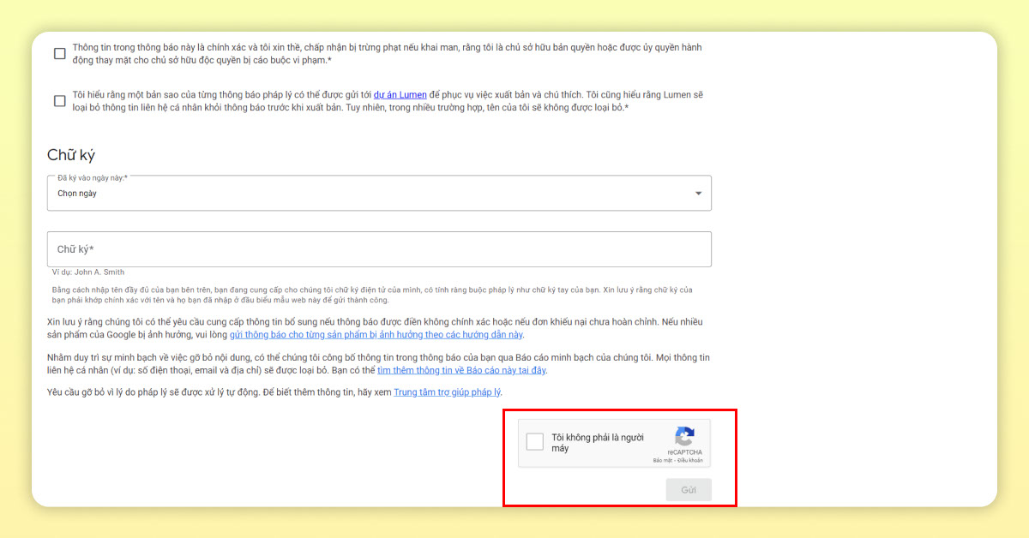Visit the "Trung tâm trợ giúp pháp lý" link
Viewport: 1029px width, 538px height.
tap(447, 392)
